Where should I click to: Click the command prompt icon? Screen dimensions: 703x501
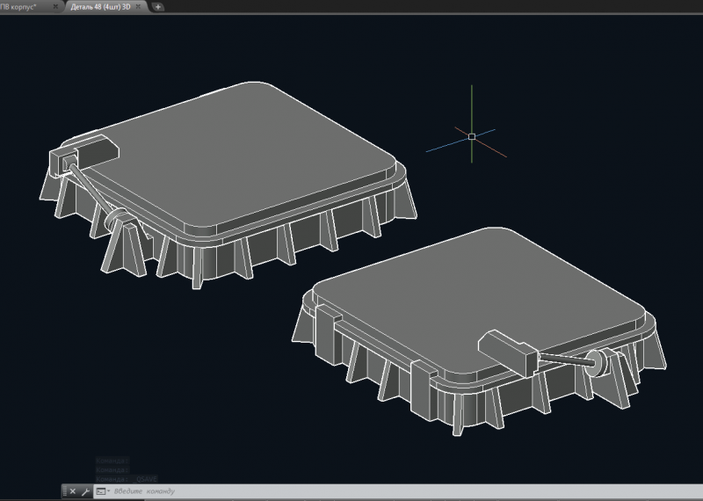tap(100, 491)
